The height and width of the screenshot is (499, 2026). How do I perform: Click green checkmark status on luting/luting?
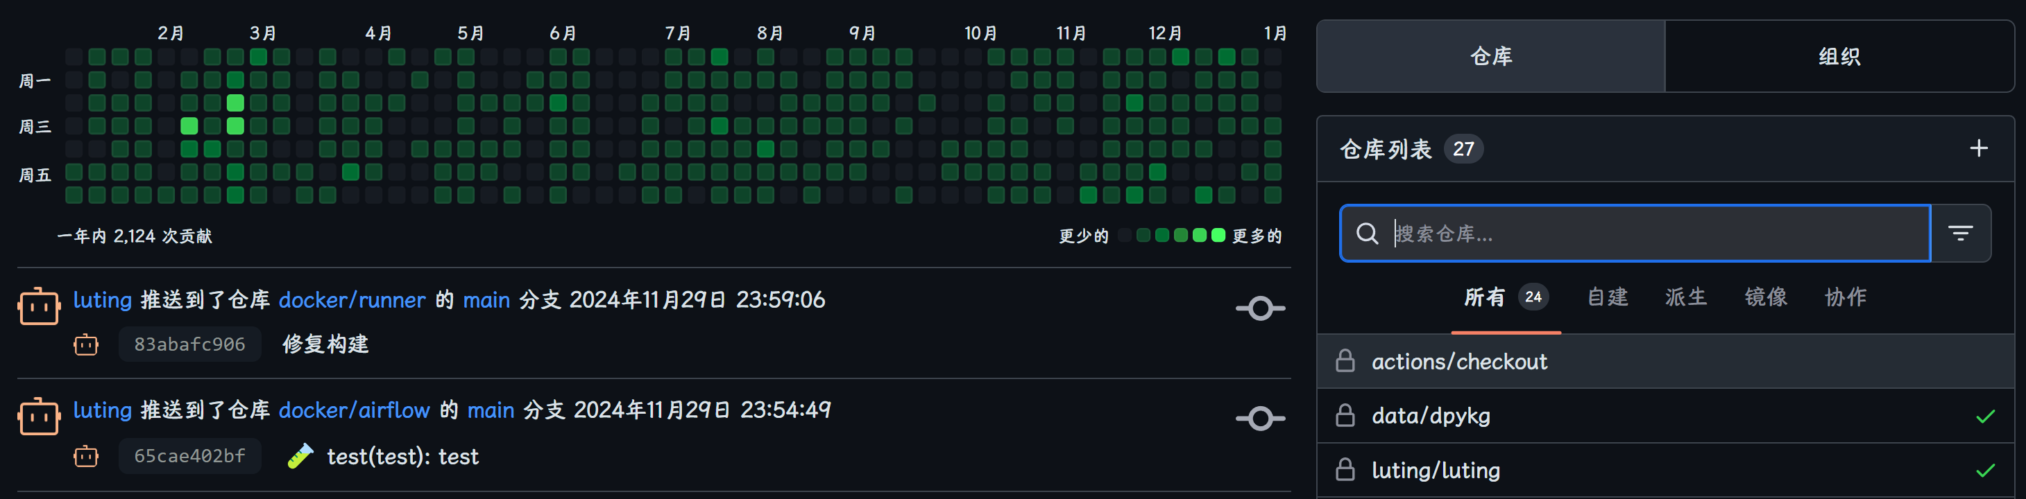click(1985, 471)
